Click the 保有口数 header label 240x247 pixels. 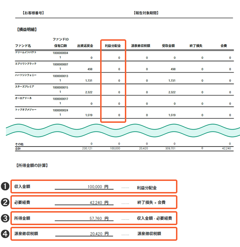(61, 46)
